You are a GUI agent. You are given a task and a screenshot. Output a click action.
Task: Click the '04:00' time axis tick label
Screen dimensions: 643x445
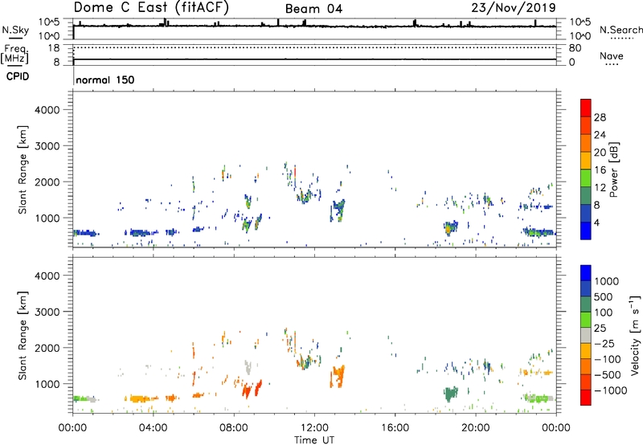pyautogui.click(x=154, y=428)
